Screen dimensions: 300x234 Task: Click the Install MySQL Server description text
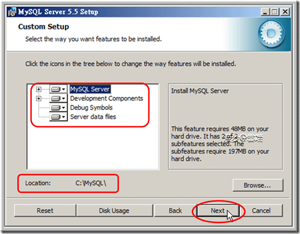pos(200,91)
